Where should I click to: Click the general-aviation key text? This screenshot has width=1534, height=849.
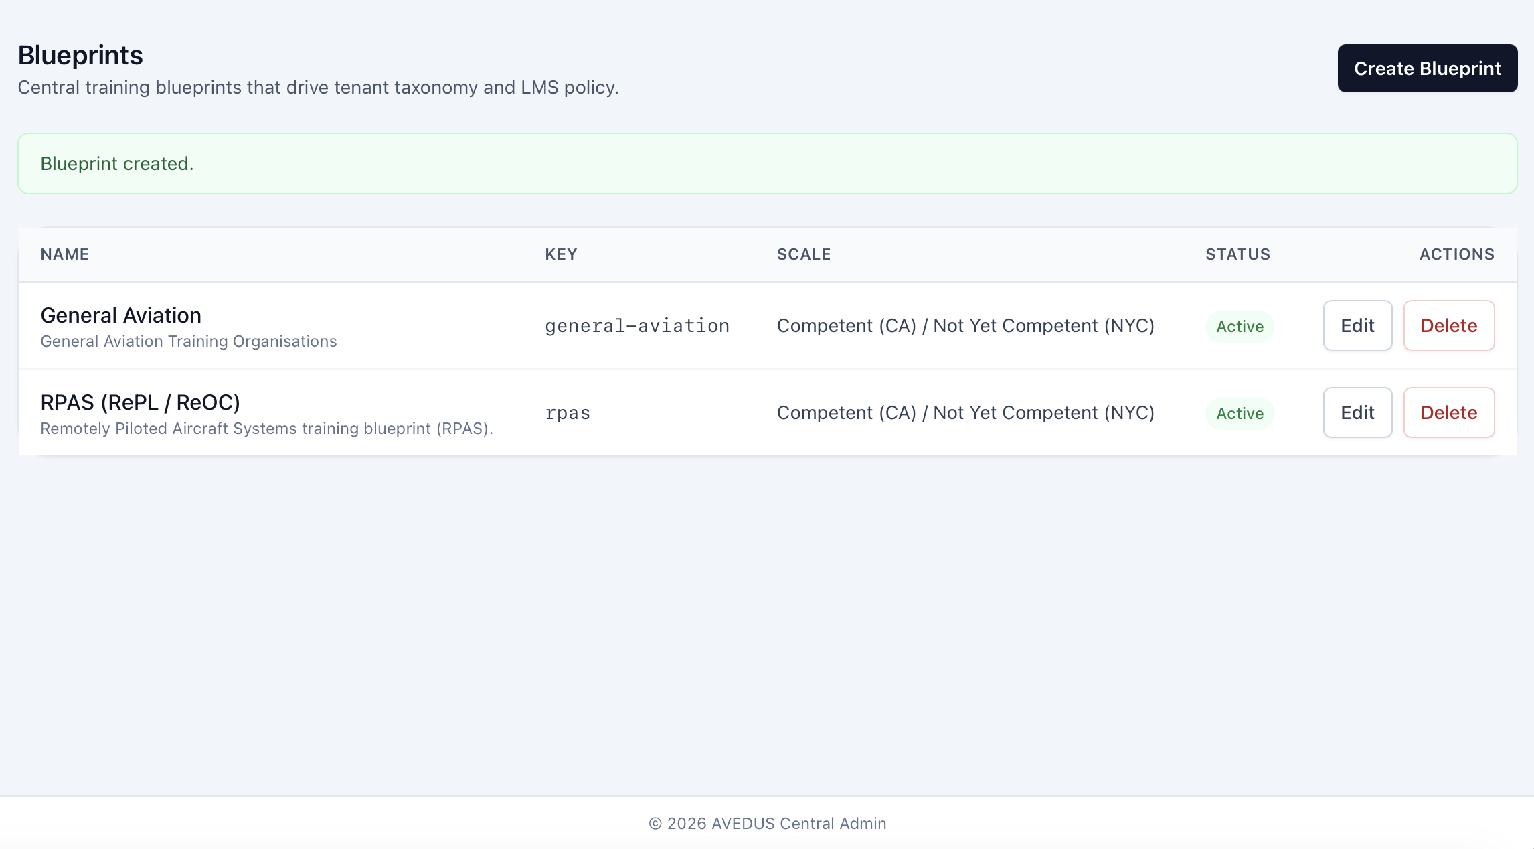pos(636,326)
